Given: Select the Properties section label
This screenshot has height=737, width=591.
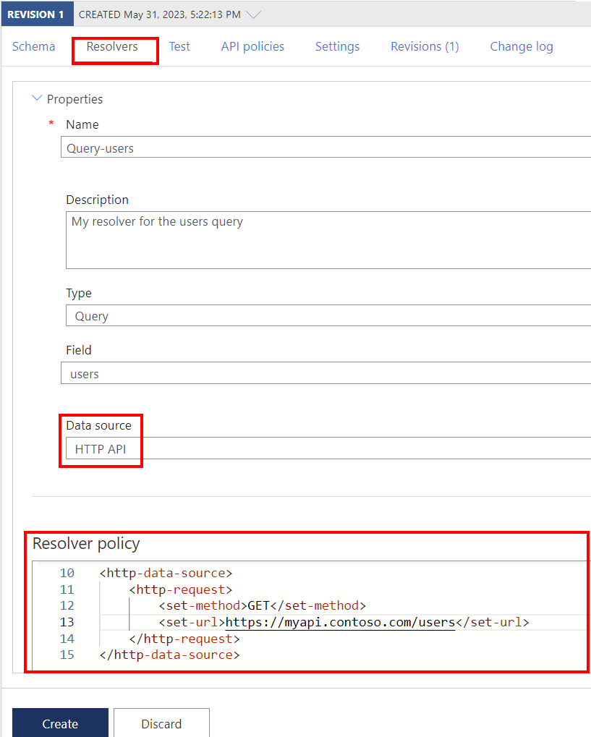Looking at the screenshot, I should (x=75, y=99).
